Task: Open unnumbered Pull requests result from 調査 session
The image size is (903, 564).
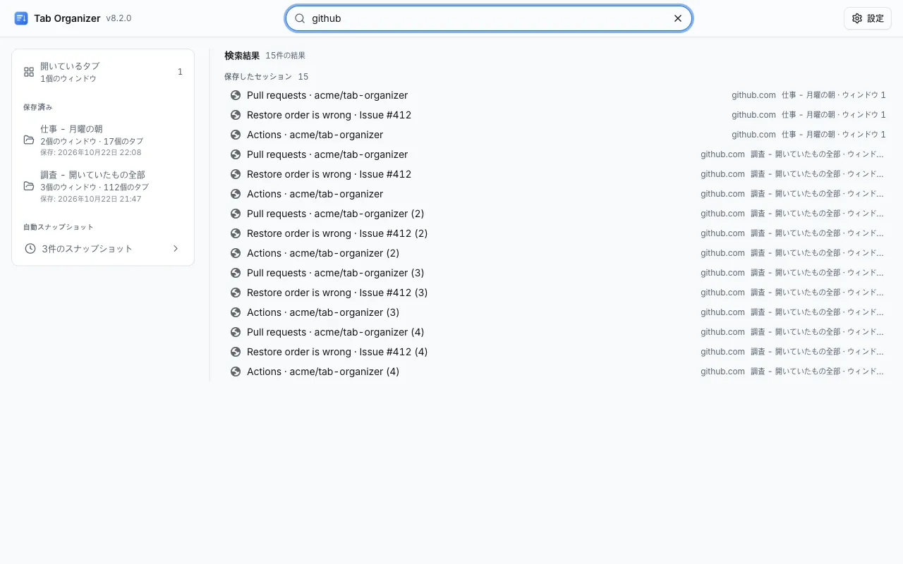Action: 558,154
